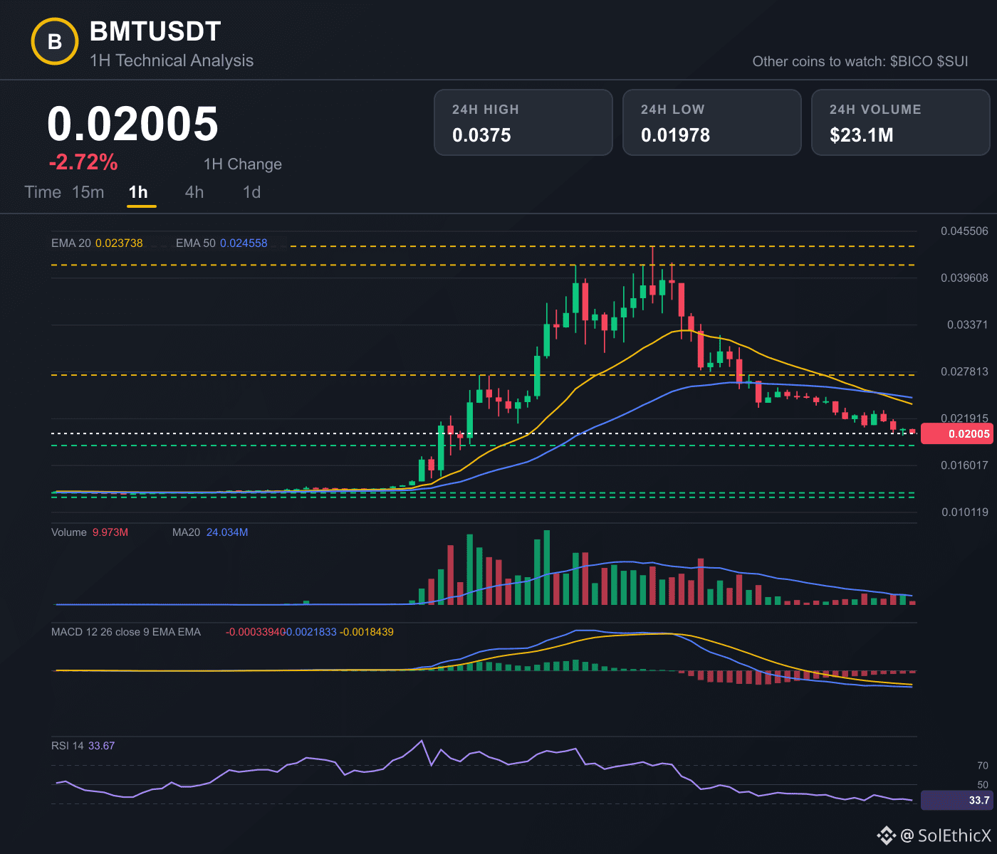Click the current price 0.02005 headline
997x854 pixels.
(133, 124)
